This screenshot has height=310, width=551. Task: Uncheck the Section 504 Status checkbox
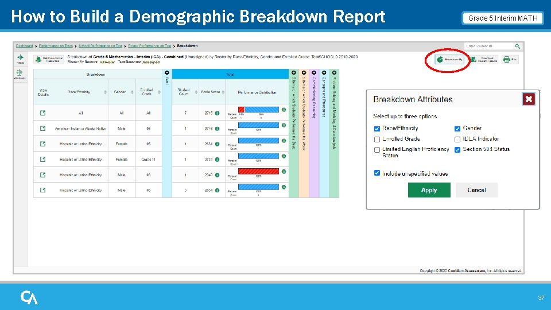[x=457, y=150]
